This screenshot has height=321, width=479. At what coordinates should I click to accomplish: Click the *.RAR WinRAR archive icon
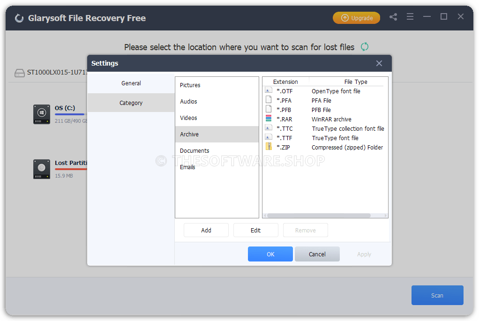269,119
